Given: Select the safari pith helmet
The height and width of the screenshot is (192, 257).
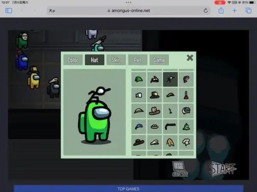Looking at the screenshot, I should (139, 111).
